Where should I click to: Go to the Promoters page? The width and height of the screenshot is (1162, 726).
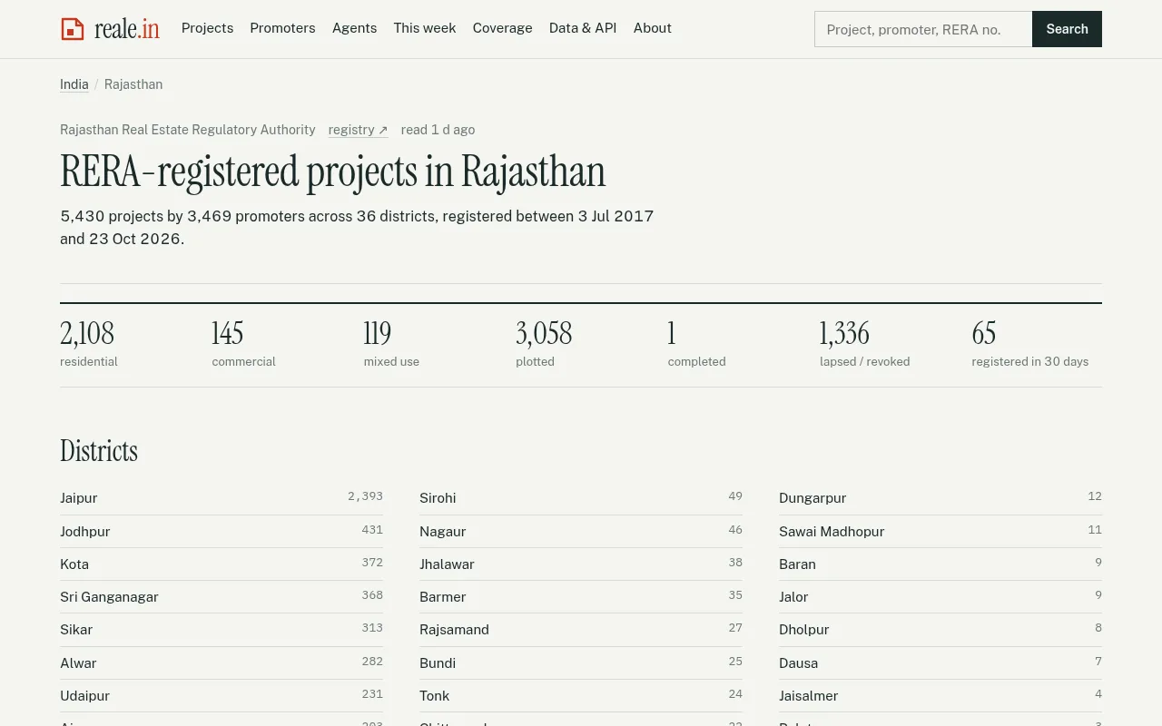[282, 28]
